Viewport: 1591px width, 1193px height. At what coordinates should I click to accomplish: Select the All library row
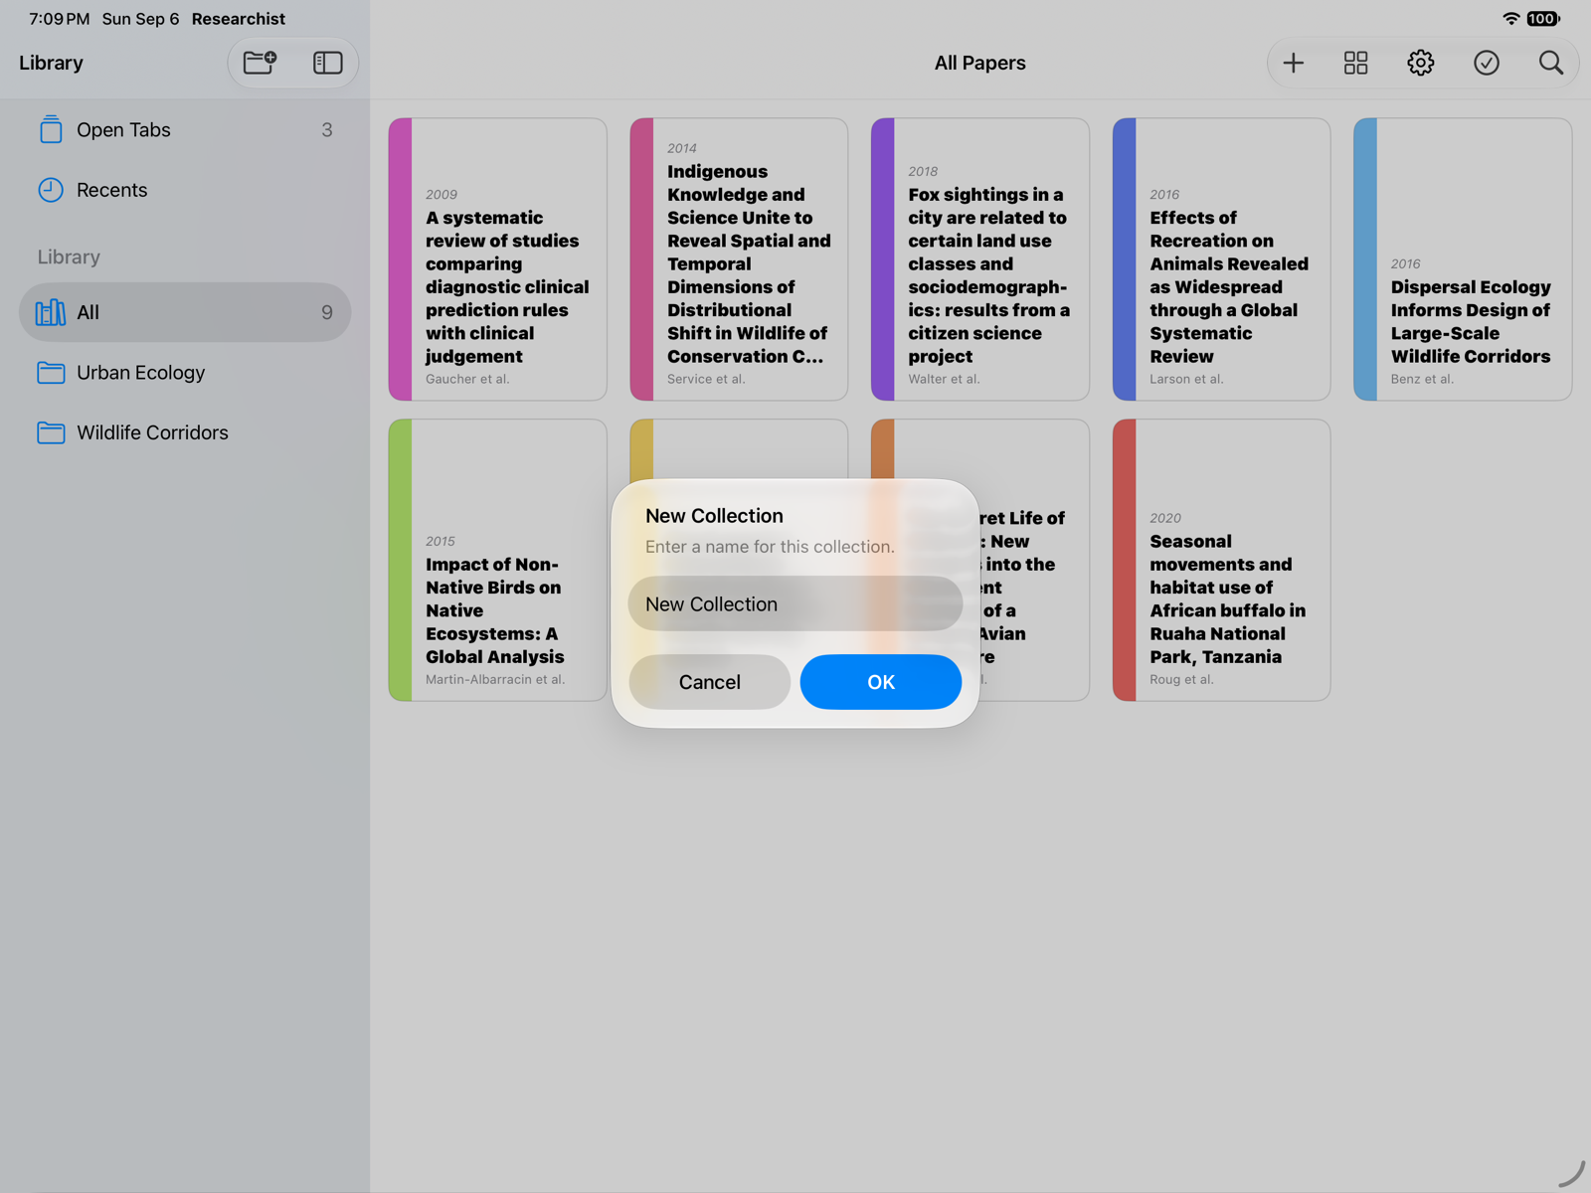(x=185, y=312)
